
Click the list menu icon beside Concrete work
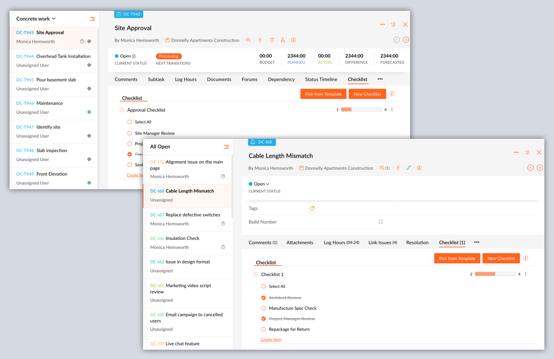(92, 19)
